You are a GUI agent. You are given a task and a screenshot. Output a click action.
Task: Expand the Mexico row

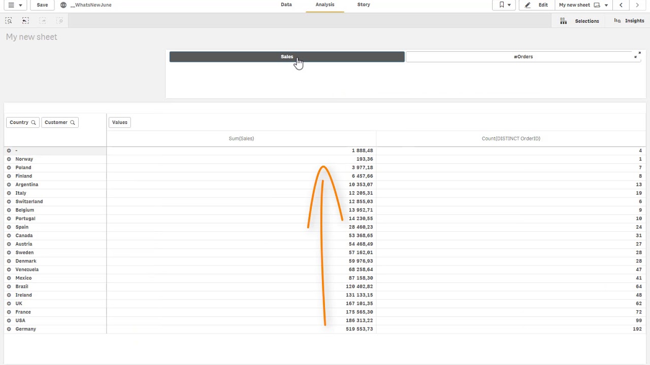pyautogui.click(x=9, y=278)
